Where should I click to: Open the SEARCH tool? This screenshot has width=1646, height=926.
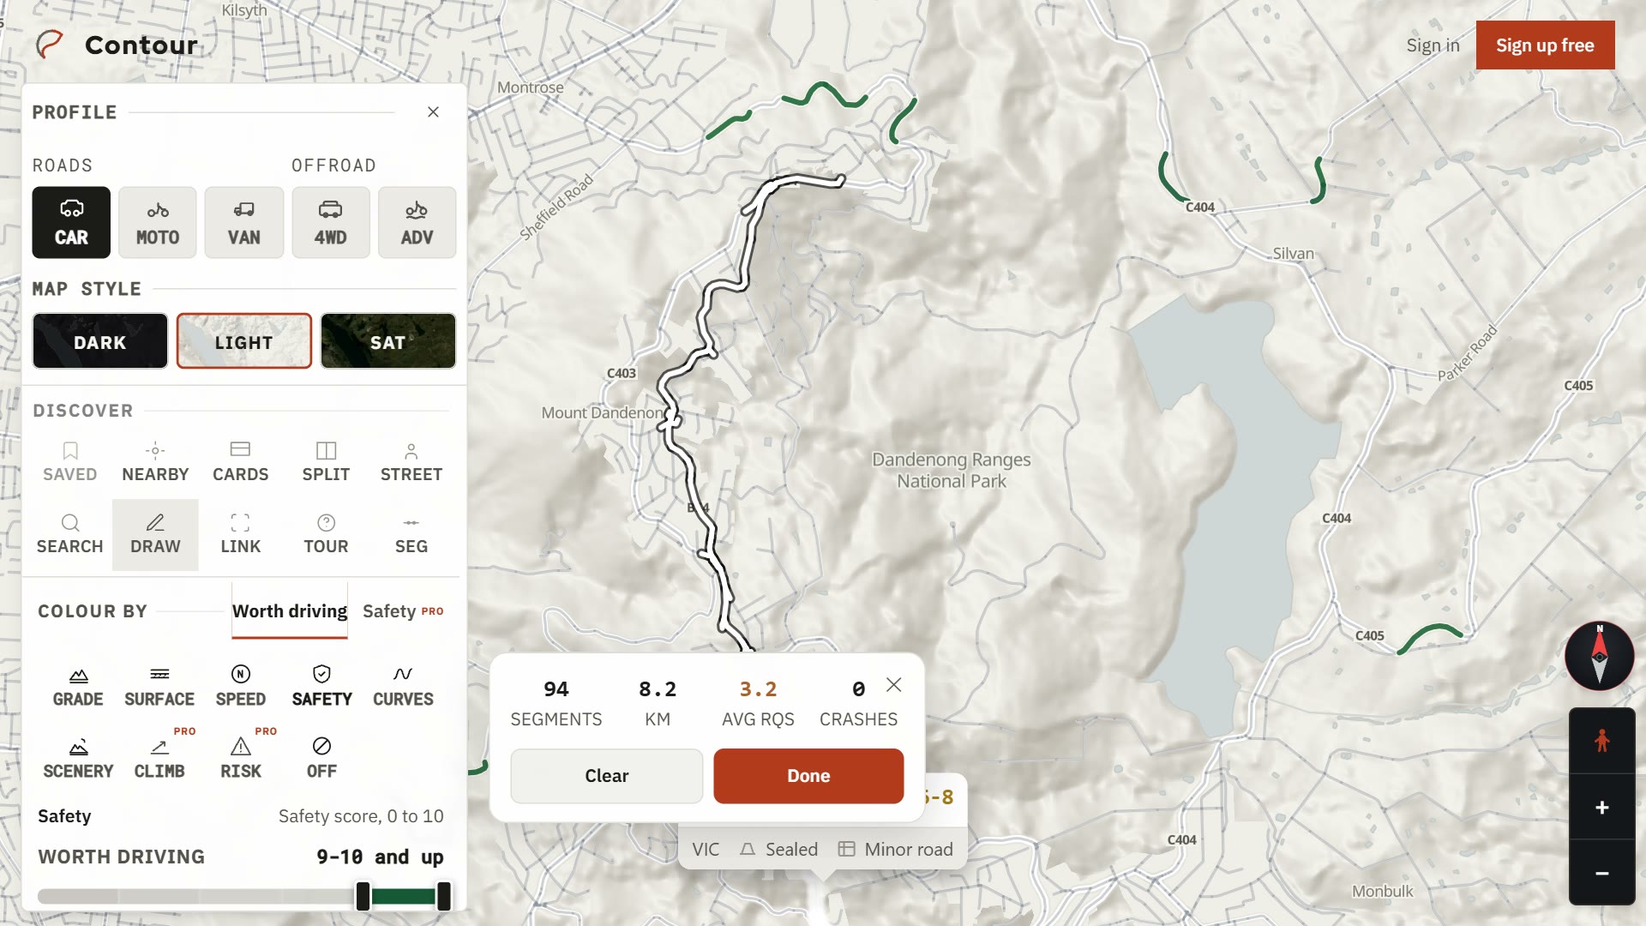70,535
